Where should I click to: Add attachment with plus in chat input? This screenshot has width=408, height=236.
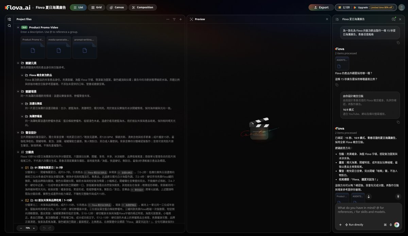pos(340,225)
